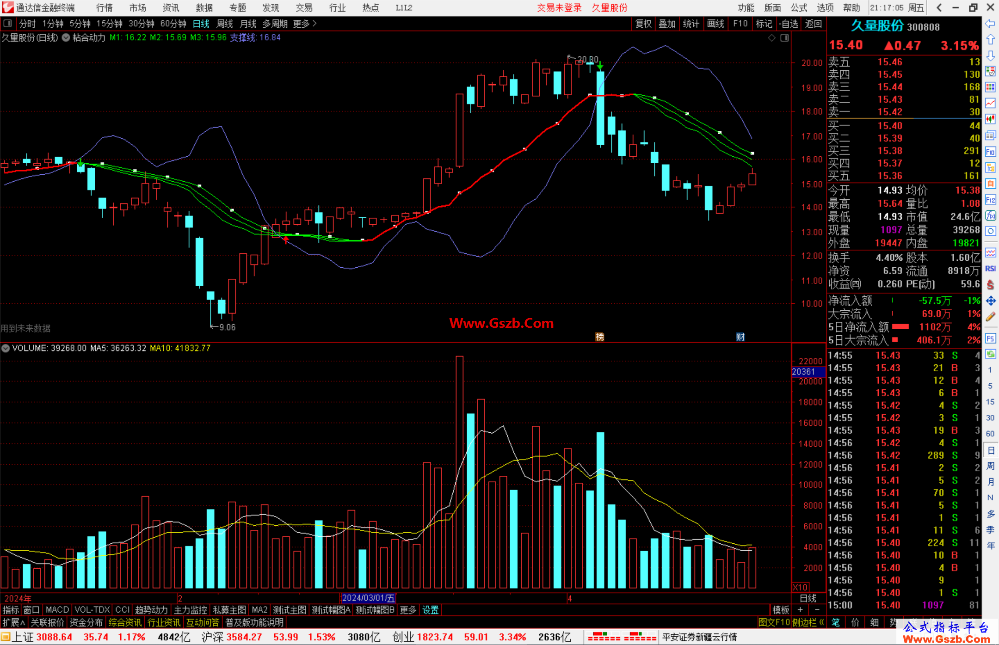The height and width of the screenshot is (645, 999).
Task: Open the 综合资讯 bottom tab
Action: pos(125,622)
